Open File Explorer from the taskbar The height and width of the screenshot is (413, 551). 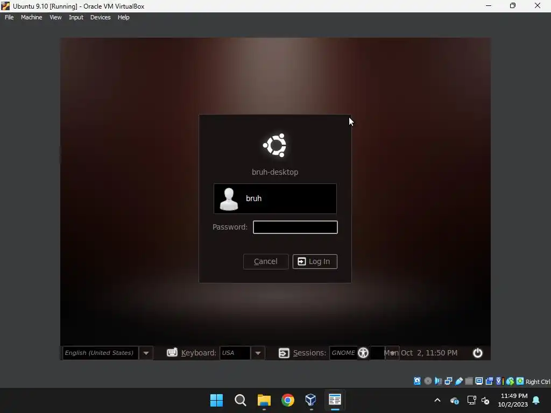pyautogui.click(x=264, y=400)
